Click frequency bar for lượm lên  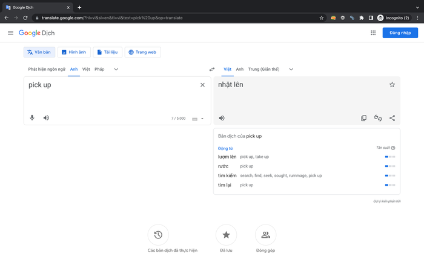click(390, 157)
